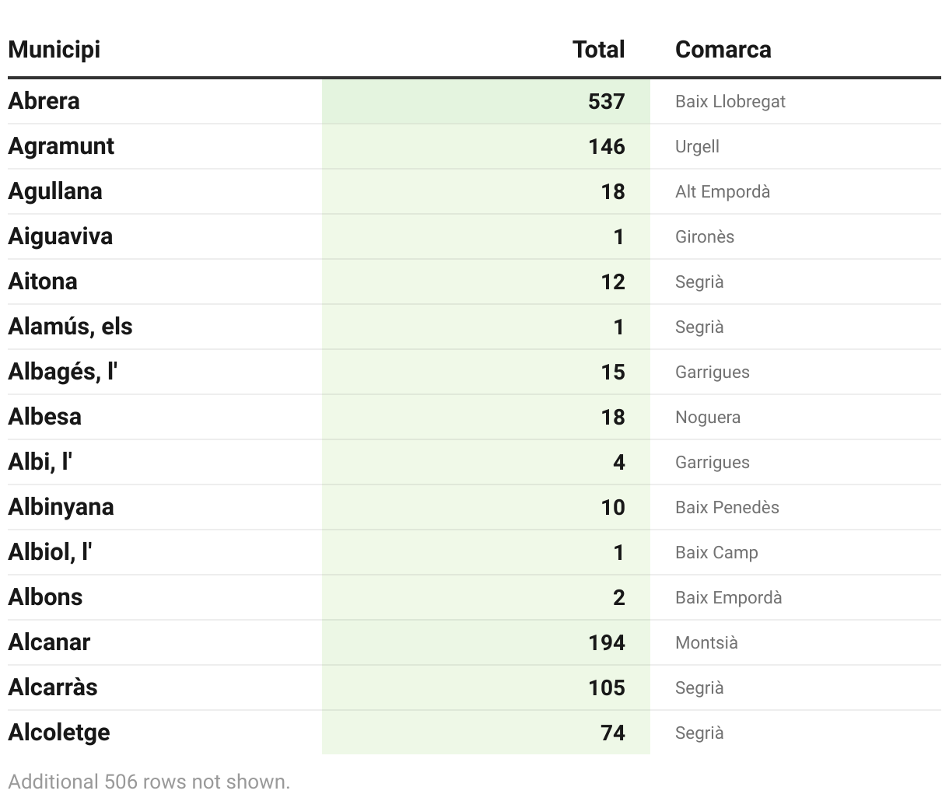This screenshot has width=949, height=801.
Task: Click the 194 total for Alcanar
Action: 607,643
